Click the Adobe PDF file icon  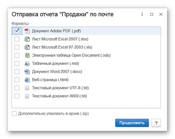27,31
